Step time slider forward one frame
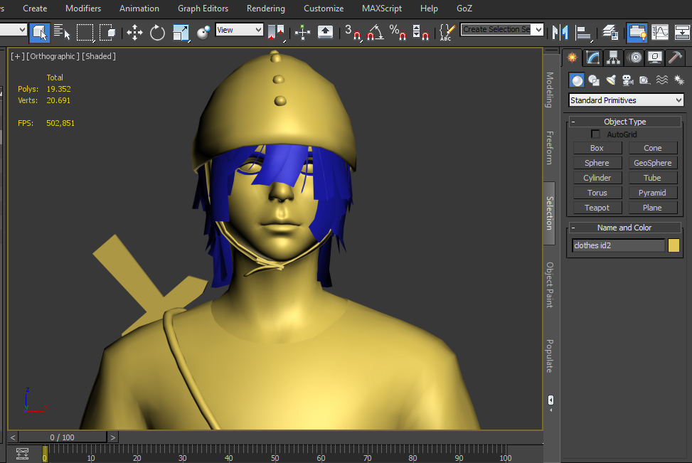 113,437
